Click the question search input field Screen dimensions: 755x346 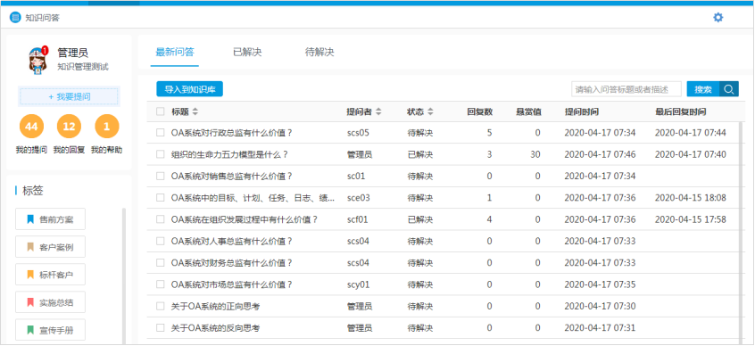626,89
